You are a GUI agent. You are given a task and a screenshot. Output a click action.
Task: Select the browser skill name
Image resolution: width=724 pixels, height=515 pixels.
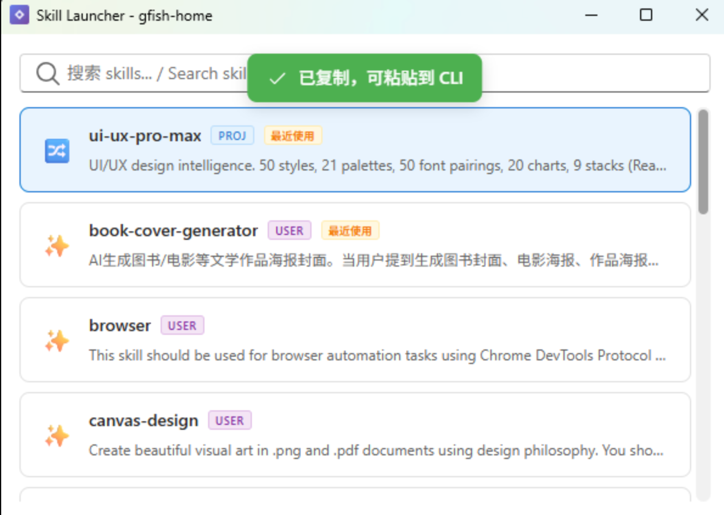[x=120, y=326]
